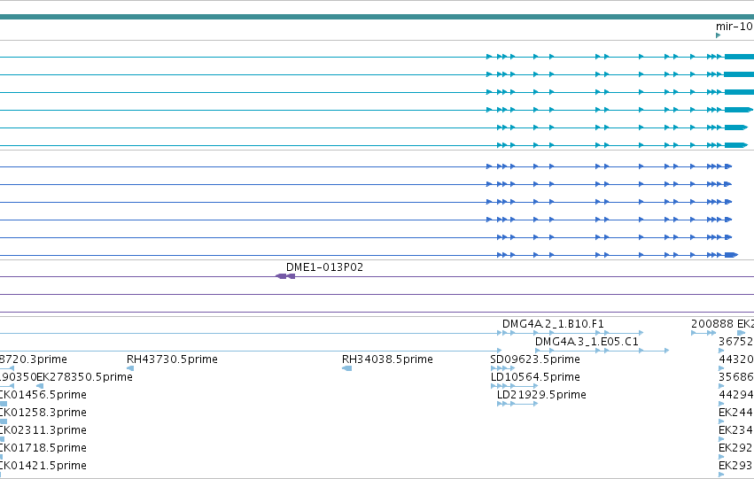Select the small arrow under the 44320 label
754x479 pixels.
(x=721, y=368)
